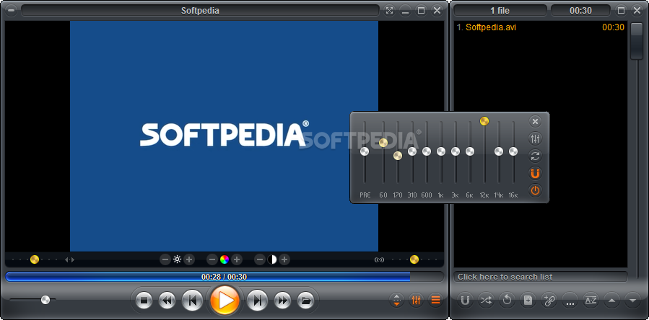Click the brightness sun icon
Image resolution: width=649 pixels, height=320 pixels.
[x=177, y=259]
